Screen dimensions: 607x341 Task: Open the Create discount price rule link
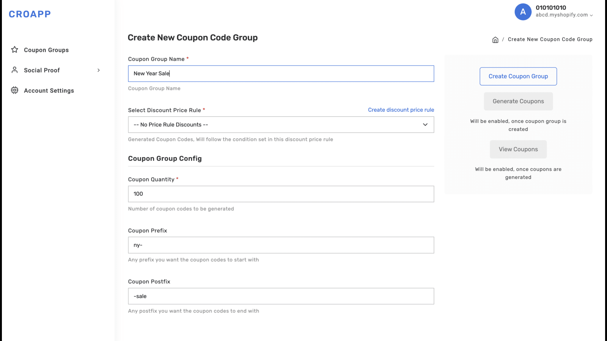(401, 109)
